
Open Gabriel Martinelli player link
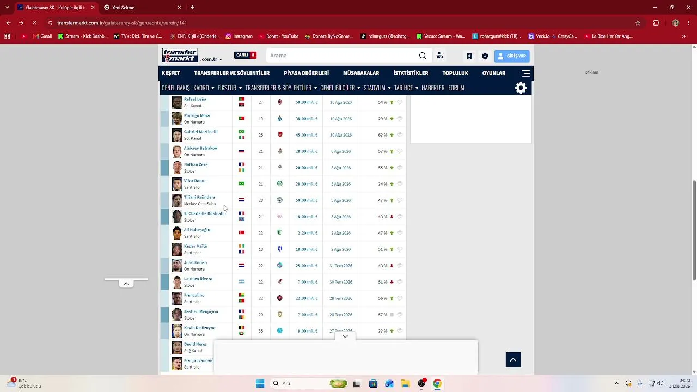click(200, 132)
